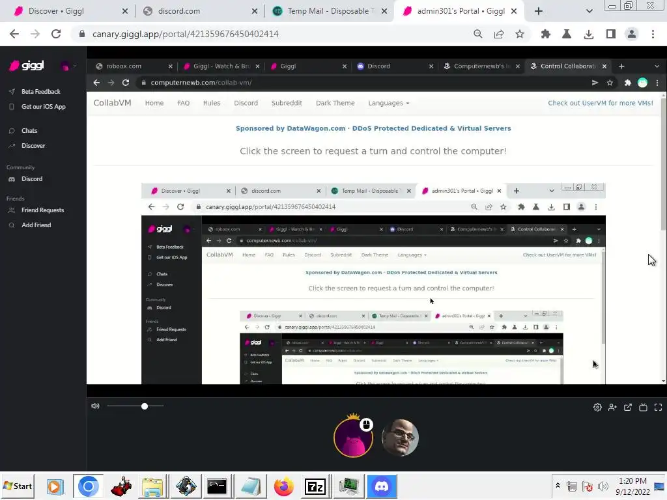Reload page in portal browser

pos(126,83)
